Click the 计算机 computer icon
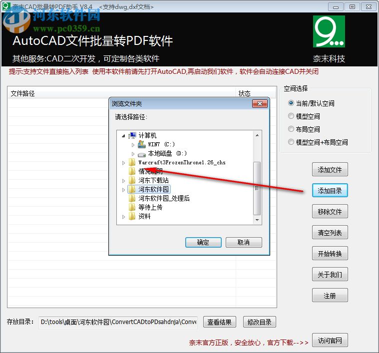Image resolution: width=379 pixels, height=353 pixels. [132, 135]
